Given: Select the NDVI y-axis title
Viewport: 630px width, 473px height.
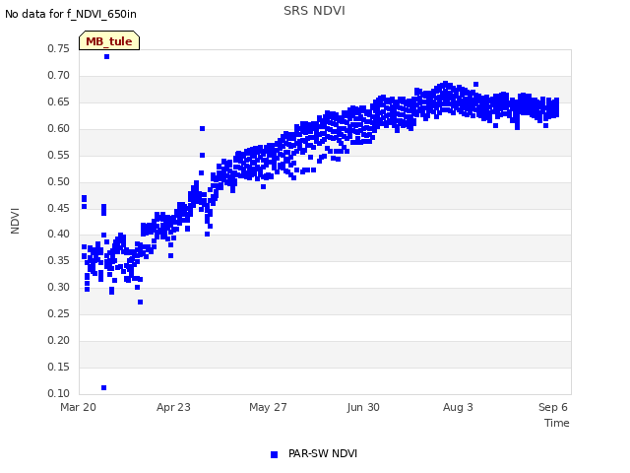Looking at the screenshot, I should [15, 221].
